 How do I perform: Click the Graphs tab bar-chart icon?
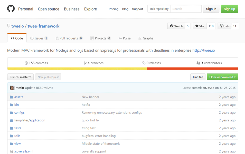point(140,38)
